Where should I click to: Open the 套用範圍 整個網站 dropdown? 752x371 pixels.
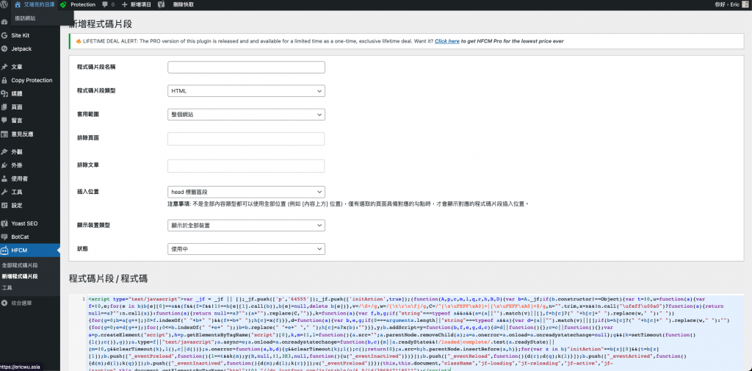tap(246, 115)
